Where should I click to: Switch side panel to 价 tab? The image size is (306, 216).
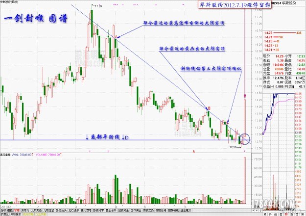(x=269, y=214)
